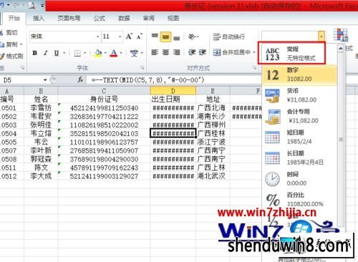Toggle Underline formatting button

coord(57,53)
